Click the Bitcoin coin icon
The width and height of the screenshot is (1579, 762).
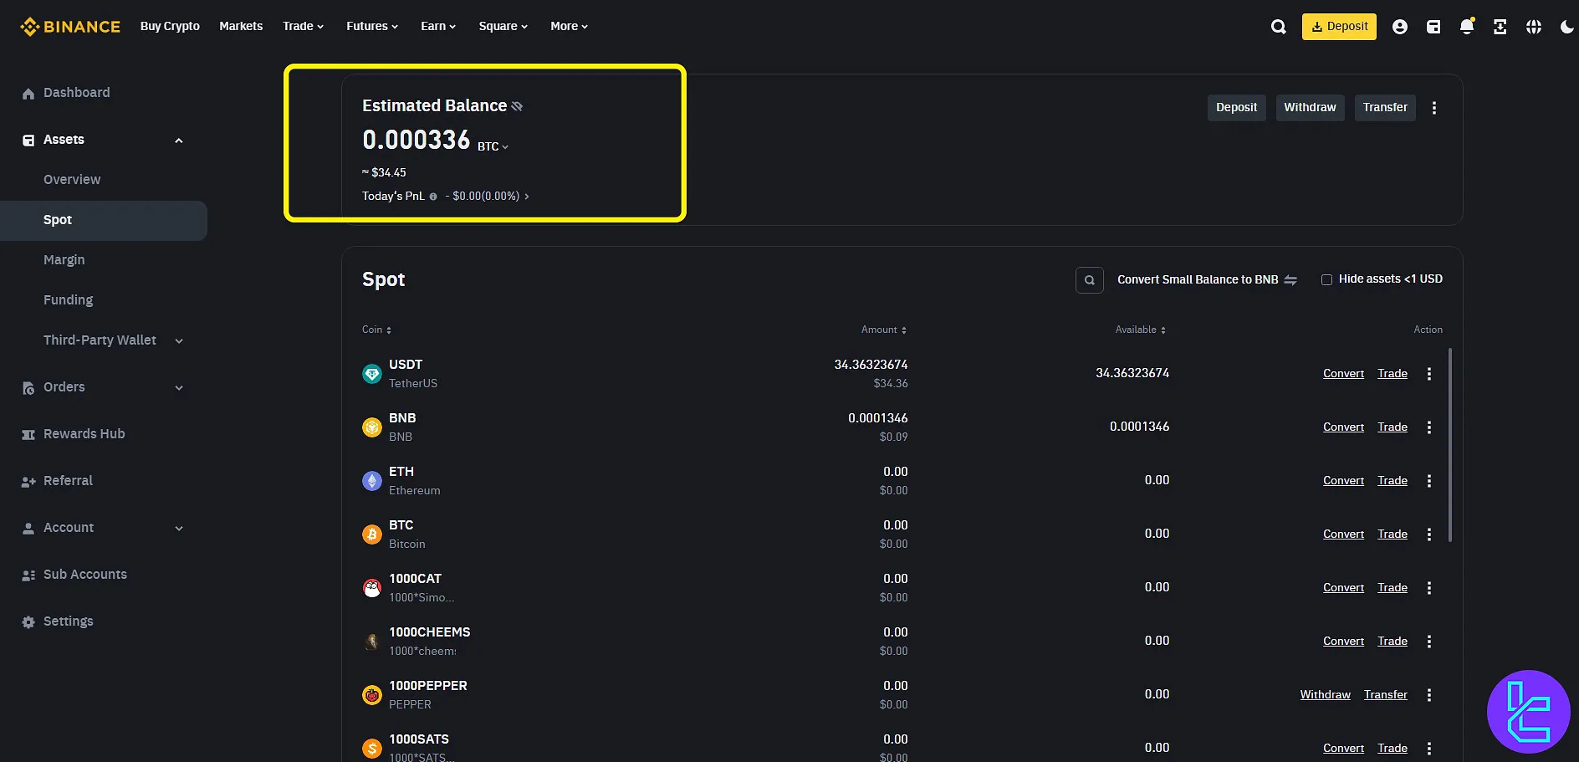point(372,534)
